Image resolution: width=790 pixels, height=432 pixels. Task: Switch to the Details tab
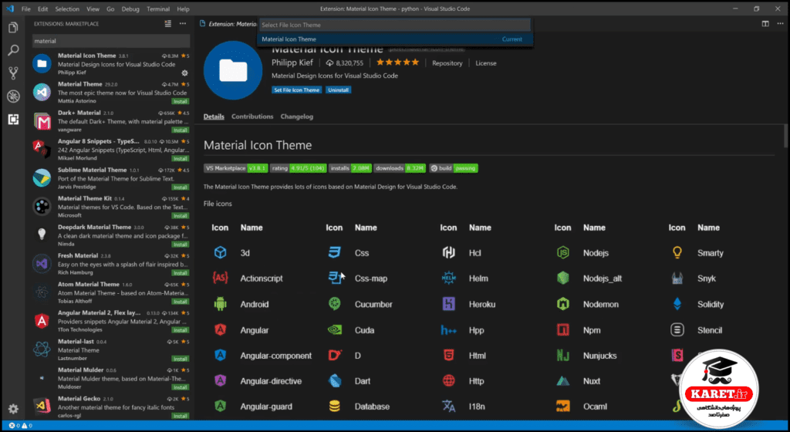click(x=214, y=116)
